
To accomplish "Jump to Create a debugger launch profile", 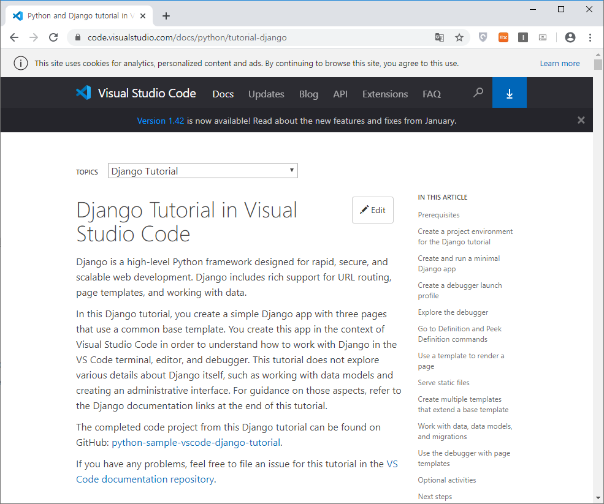I will pyautogui.click(x=459, y=290).
